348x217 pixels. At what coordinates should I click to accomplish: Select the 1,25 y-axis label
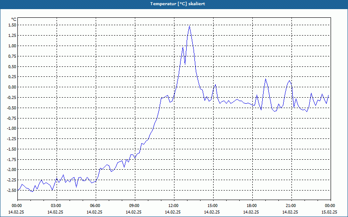pos(12,36)
